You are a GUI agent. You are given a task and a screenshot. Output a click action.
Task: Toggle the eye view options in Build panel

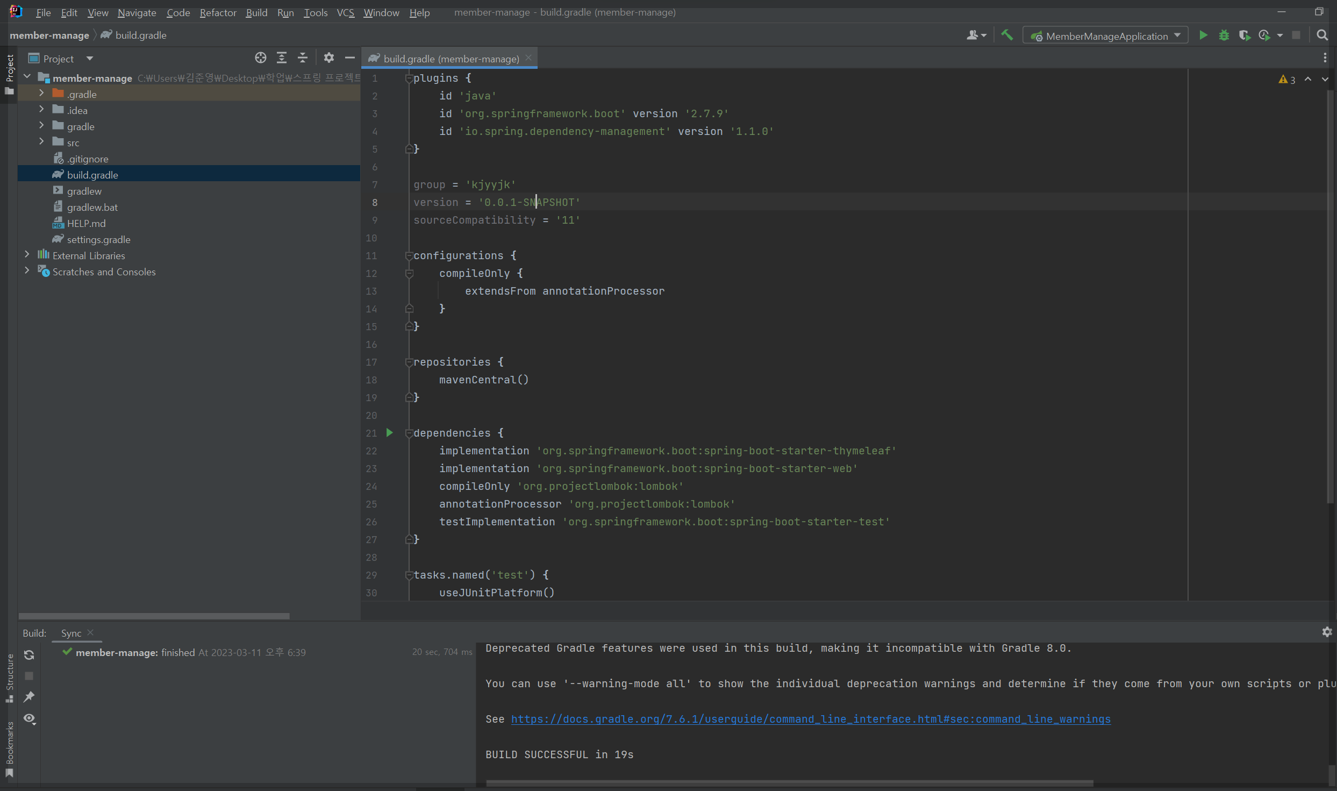click(29, 719)
